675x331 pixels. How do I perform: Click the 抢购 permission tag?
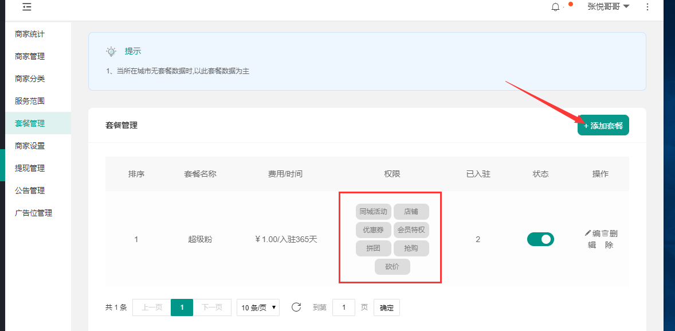tap(411, 248)
